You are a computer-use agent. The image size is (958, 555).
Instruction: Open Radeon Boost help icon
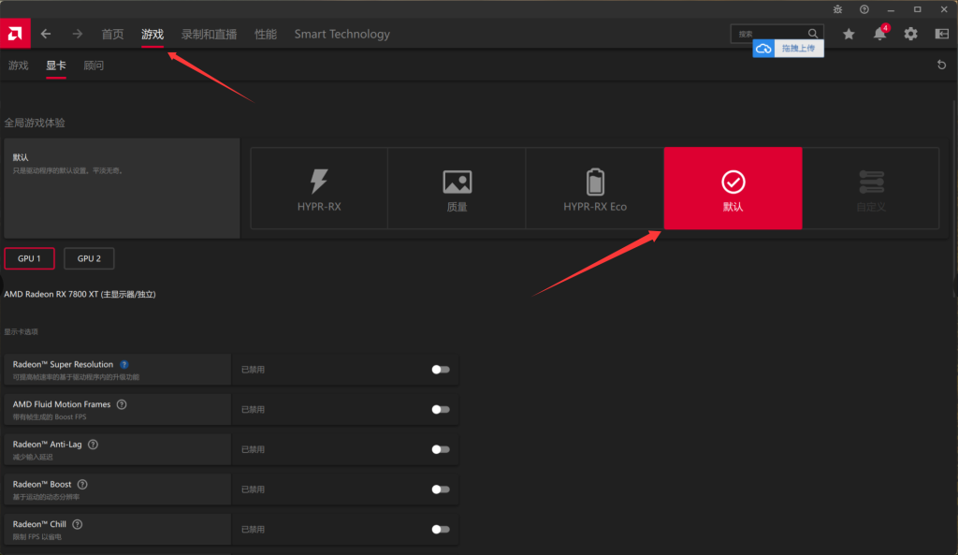(82, 484)
